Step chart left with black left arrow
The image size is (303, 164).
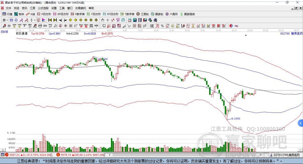60,20
